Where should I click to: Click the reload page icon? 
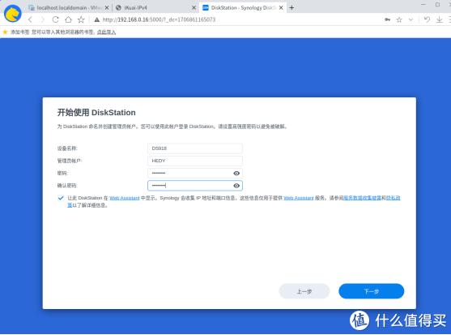click(x=56, y=19)
